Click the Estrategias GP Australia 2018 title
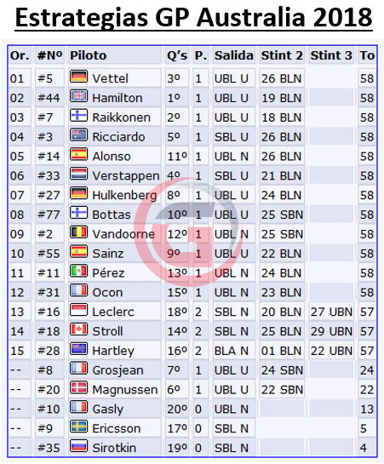Image resolution: width=384 pixels, height=464 pixels. [x=193, y=18]
